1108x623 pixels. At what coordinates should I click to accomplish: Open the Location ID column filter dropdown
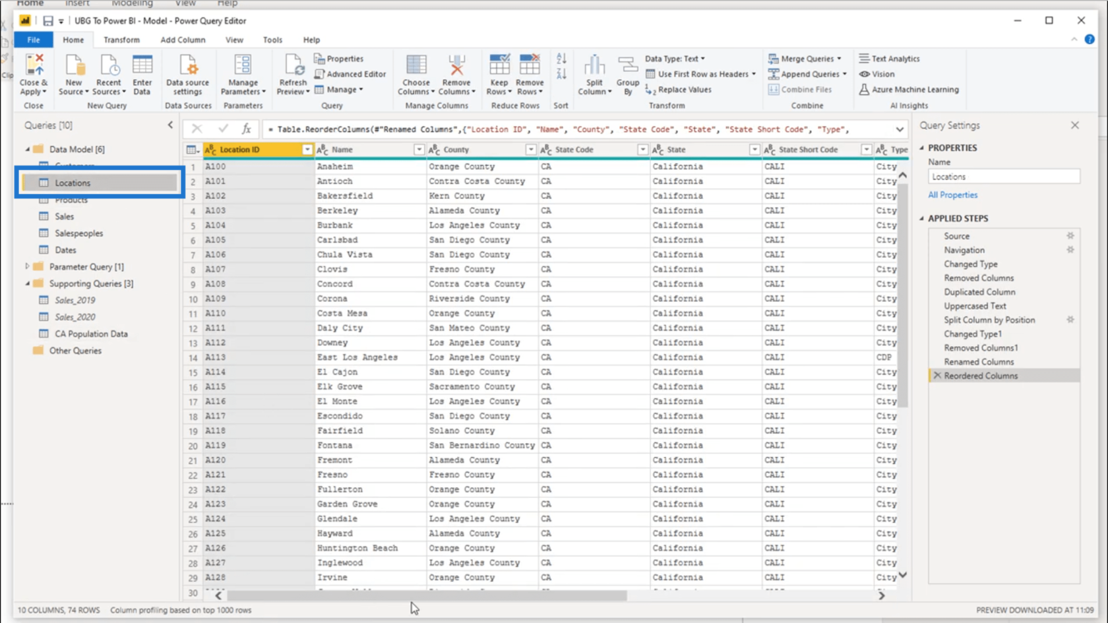(307, 150)
